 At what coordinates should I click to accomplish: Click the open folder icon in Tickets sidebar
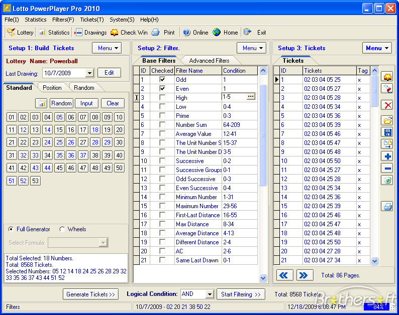click(387, 120)
